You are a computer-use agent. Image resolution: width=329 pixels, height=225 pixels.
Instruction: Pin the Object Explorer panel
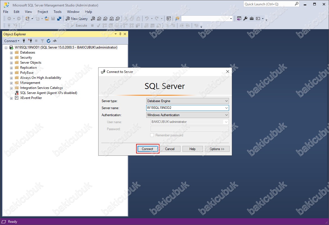coord(120,34)
